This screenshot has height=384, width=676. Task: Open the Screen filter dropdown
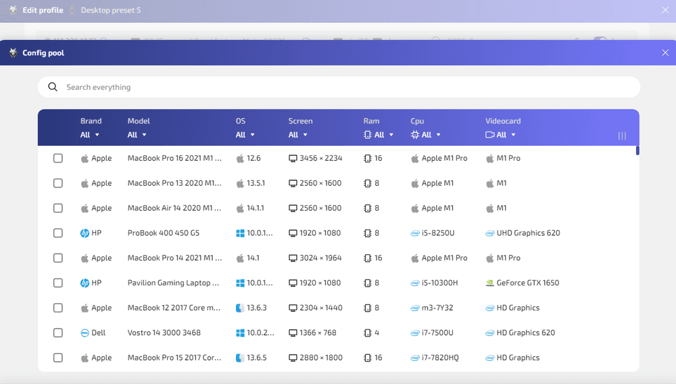coord(298,135)
